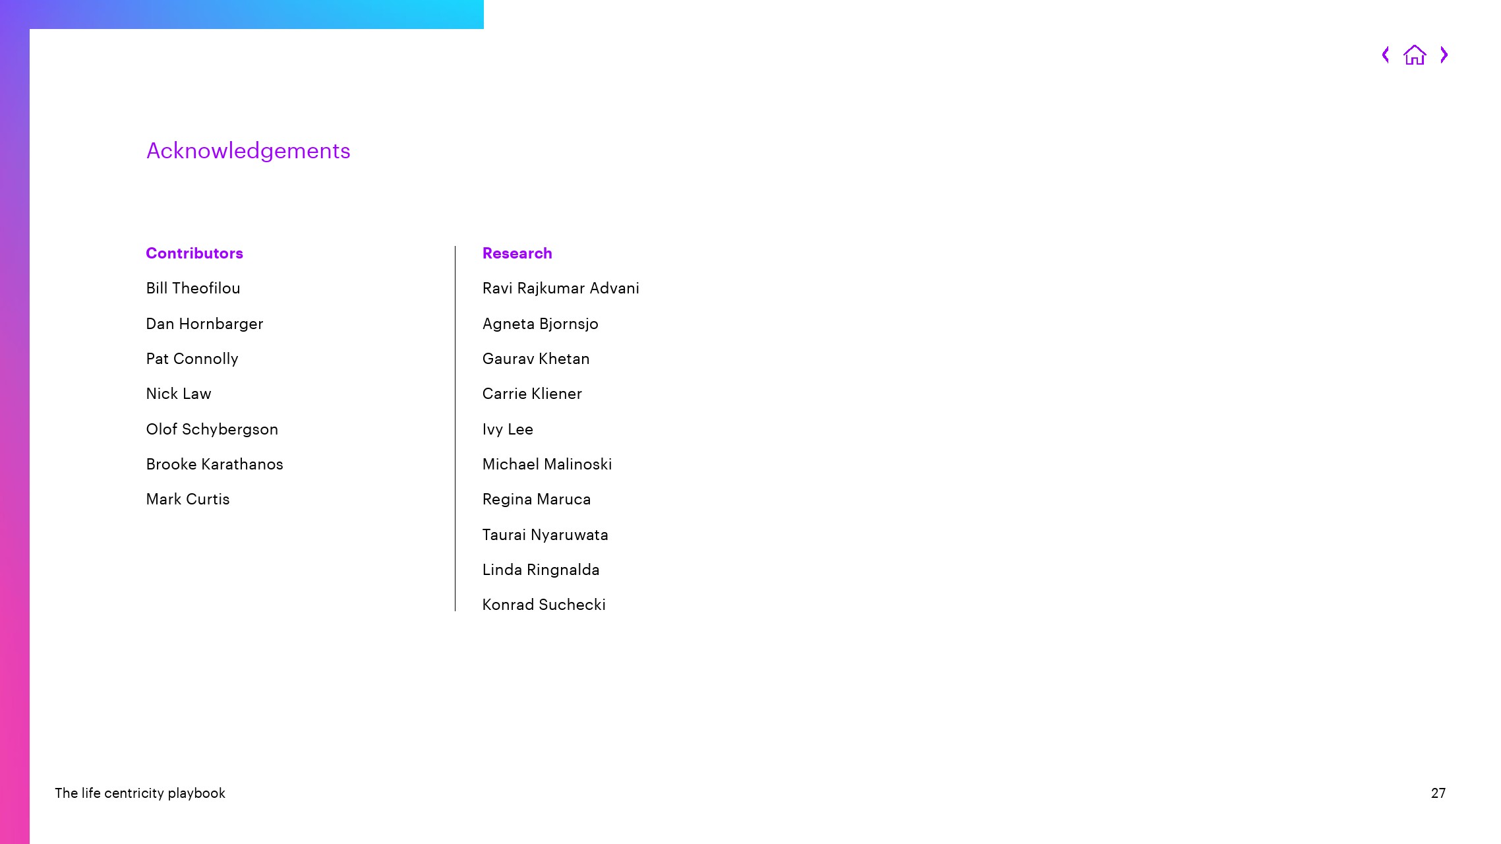Click the left chevron navigation control
The width and height of the screenshot is (1501, 844).
1386,55
